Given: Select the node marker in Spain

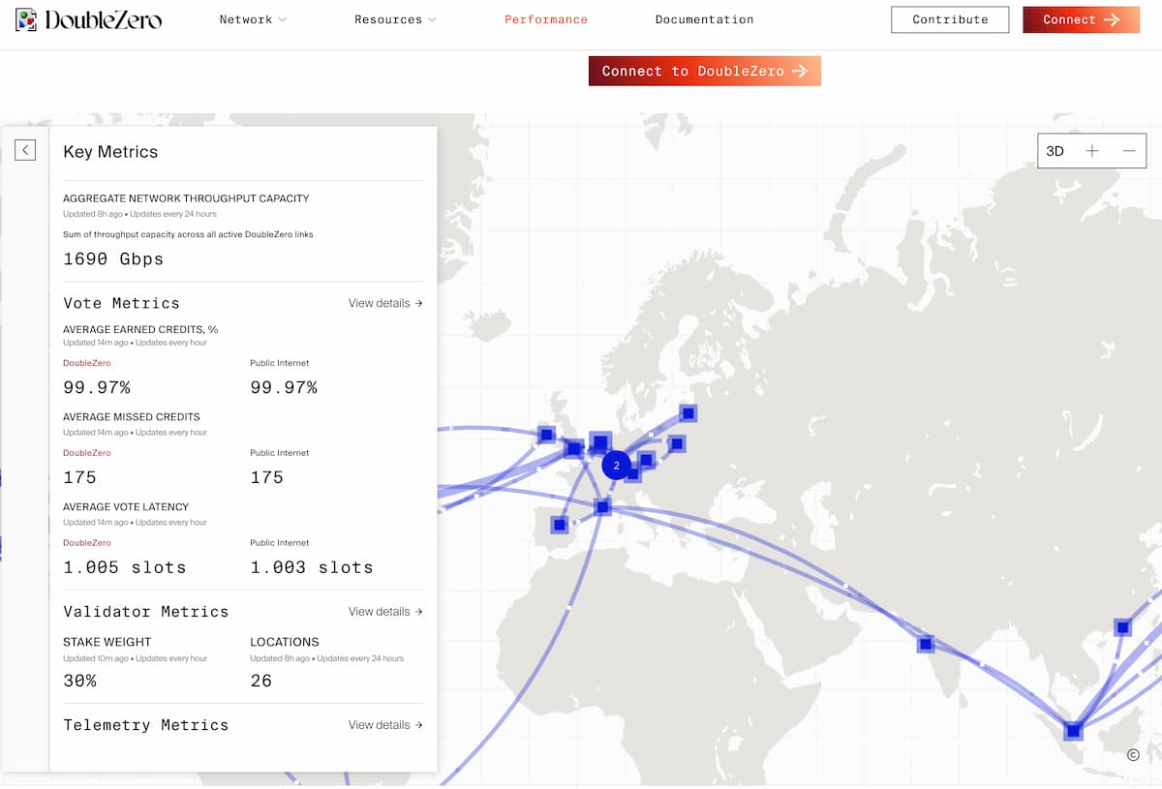Looking at the screenshot, I should tap(559, 525).
